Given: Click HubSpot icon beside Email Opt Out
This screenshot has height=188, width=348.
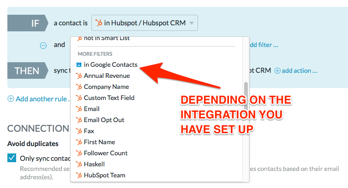Looking at the screenshot, I should pos(79,120).
